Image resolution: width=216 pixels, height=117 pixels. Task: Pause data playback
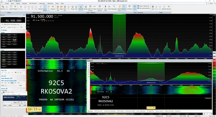tap(73, 8)
